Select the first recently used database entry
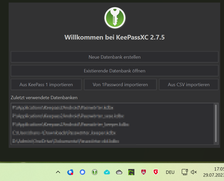This screenshot has width=224, height=181. pyautogui.click(x=64, y=108)
